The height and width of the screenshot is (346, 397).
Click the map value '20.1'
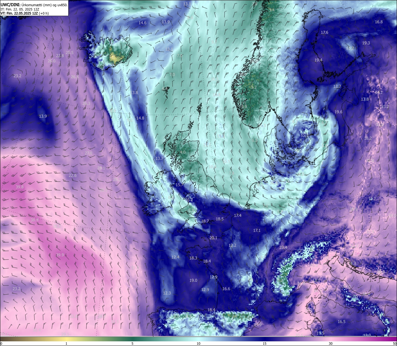click(x=213, y=238)
